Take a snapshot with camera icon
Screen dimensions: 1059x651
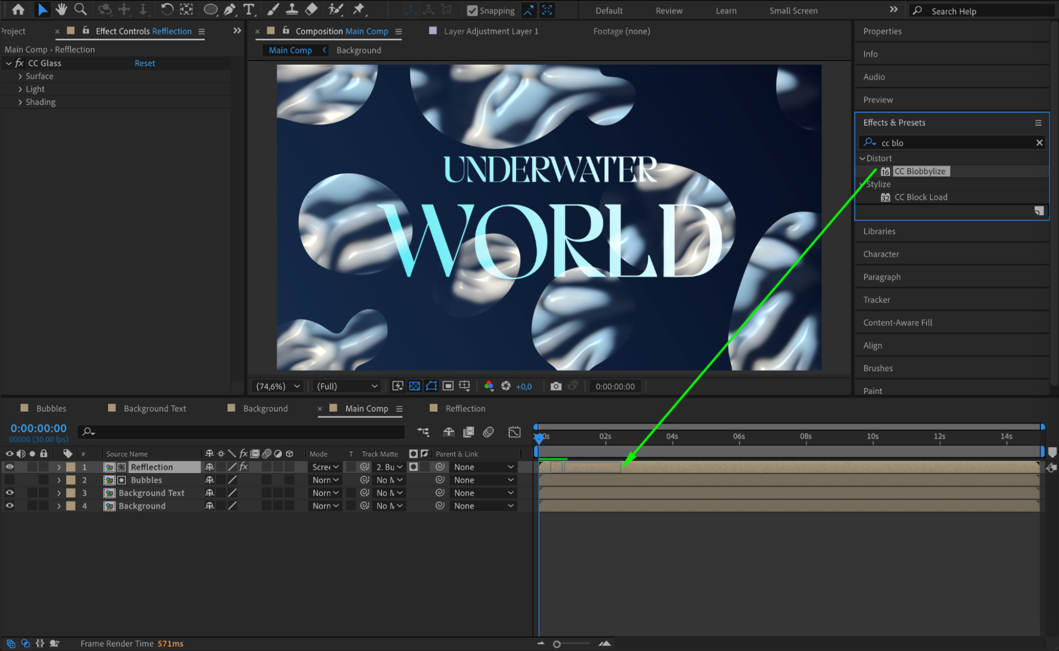tap(555, 386)
